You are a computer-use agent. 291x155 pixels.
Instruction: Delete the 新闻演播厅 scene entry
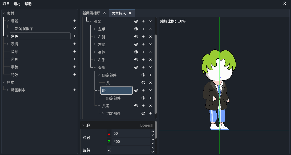coord(75,29)
